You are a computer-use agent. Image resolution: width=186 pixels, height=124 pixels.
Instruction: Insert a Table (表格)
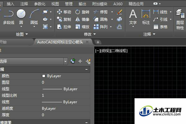click(160, 27)
